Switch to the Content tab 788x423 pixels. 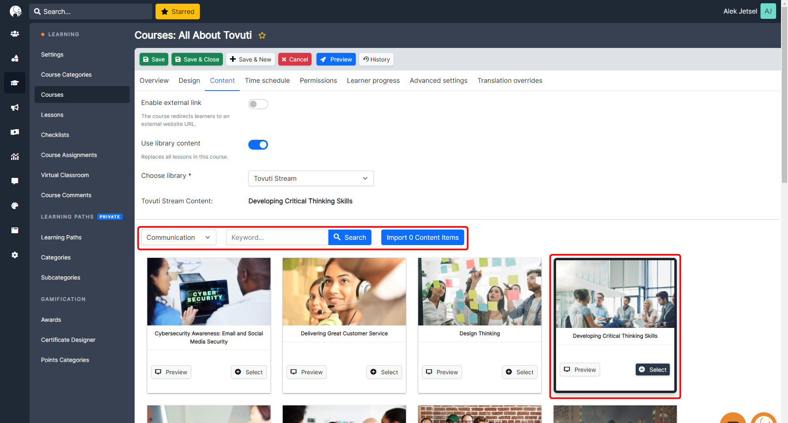click(x=222, y=81)
